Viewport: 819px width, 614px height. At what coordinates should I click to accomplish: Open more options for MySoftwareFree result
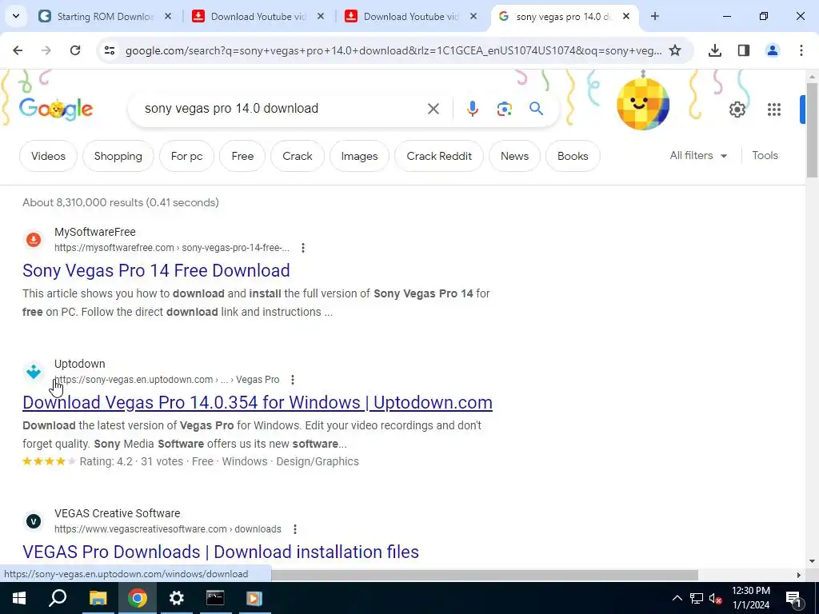tap(303, 248)
